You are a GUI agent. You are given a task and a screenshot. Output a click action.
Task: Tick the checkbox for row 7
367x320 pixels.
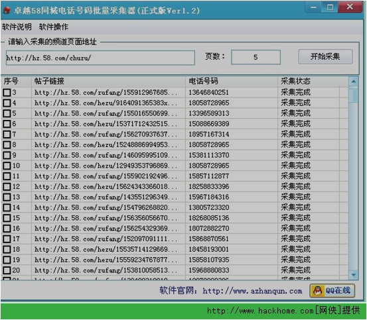point(7,134)
